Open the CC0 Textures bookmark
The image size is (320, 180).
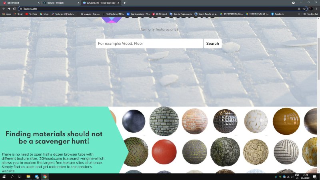[x=113, y=14]
